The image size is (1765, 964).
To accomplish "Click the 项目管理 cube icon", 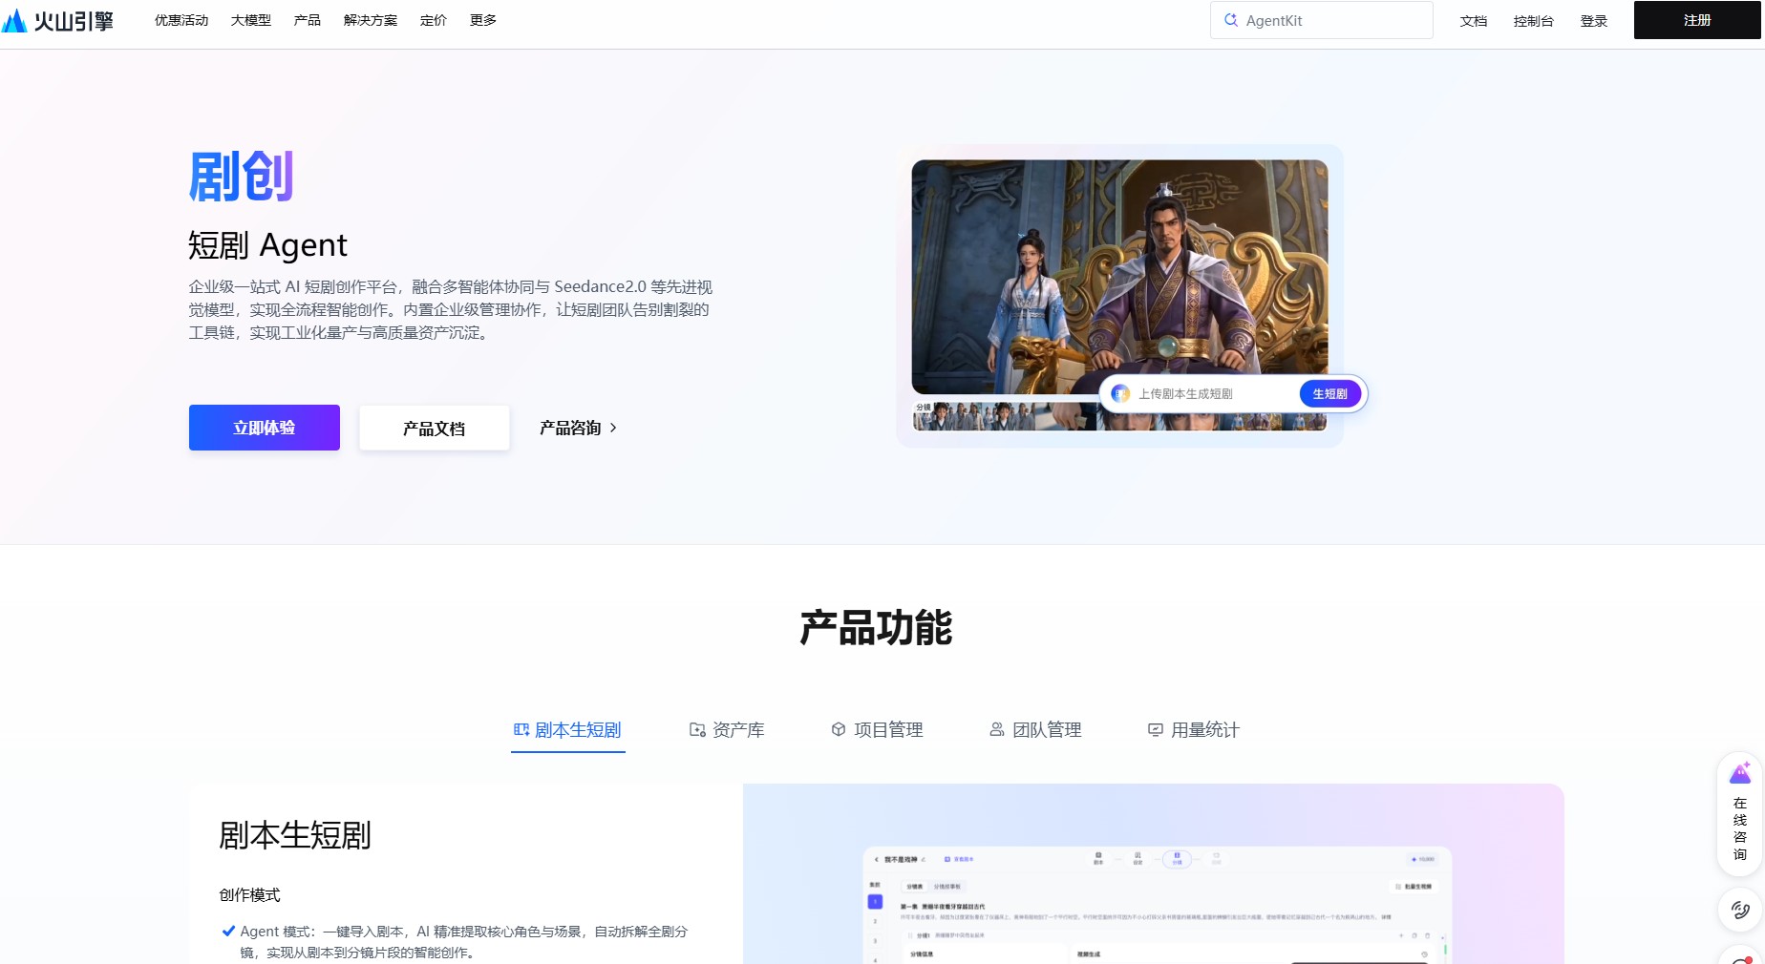I will [839, 729].
